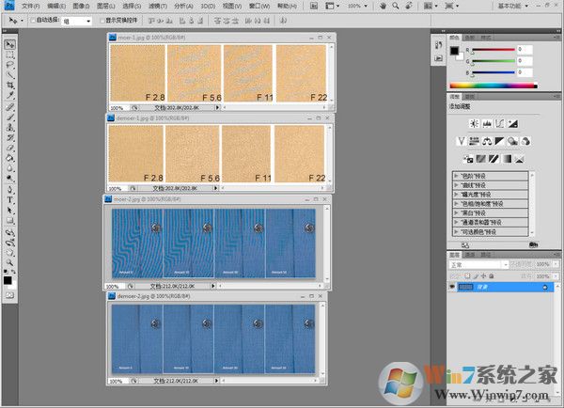Open the auto-select 组 dropdown
This screenshot has height=408, width=564.
tap(78, 20)
